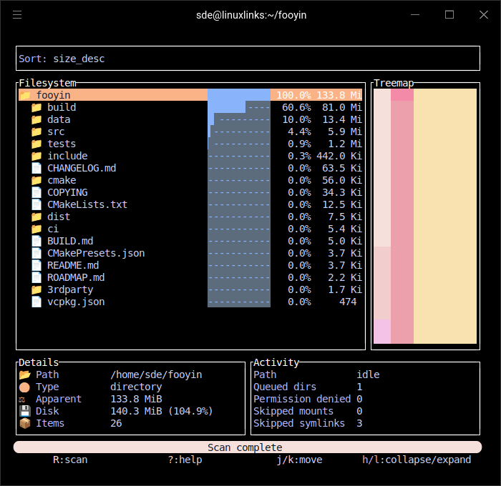The width and height of the screenshot is (501, 486).
Task: Click the R:scan shortcut hint
Action: tap(70, 460)
